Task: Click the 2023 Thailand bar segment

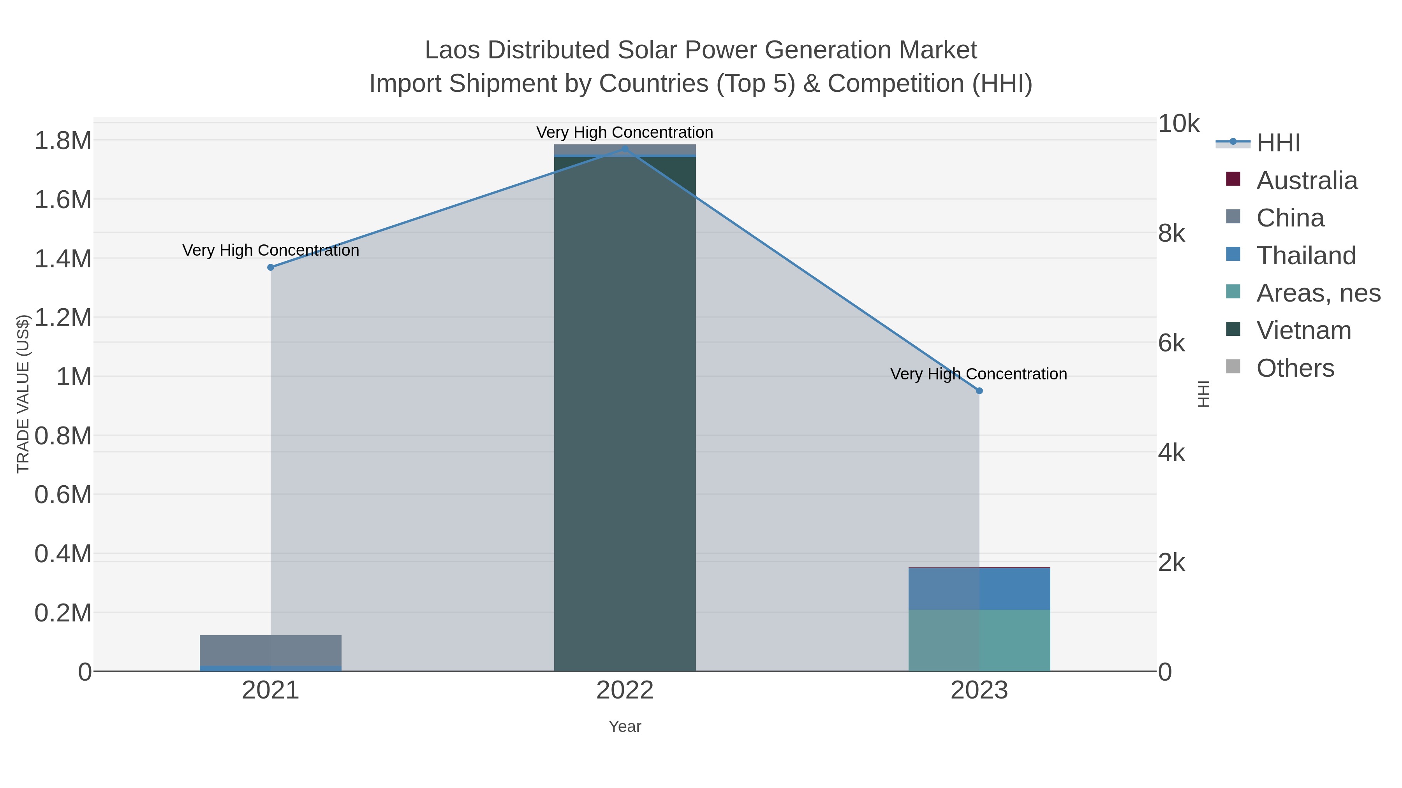Action: pyautogui.click(x=979, y=590)
